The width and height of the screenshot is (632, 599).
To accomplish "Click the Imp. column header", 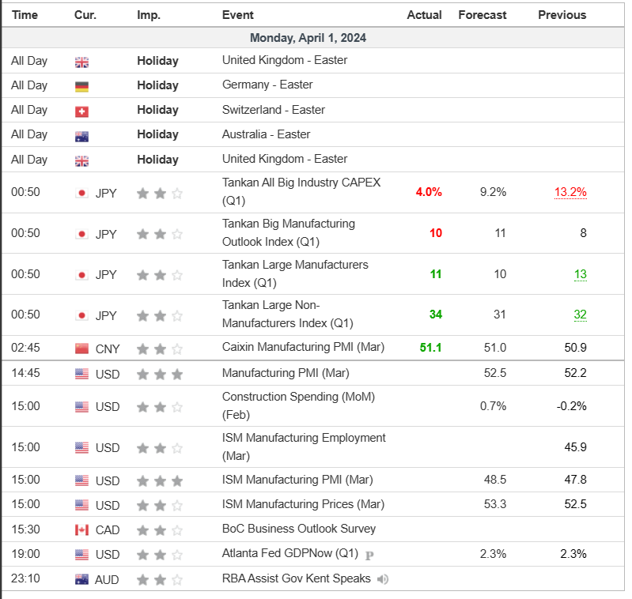I will [x=149, y=15].
